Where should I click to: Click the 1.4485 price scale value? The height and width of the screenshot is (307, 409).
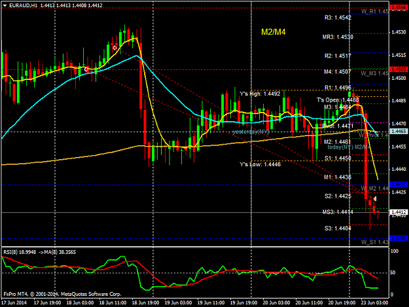point(399,101)
